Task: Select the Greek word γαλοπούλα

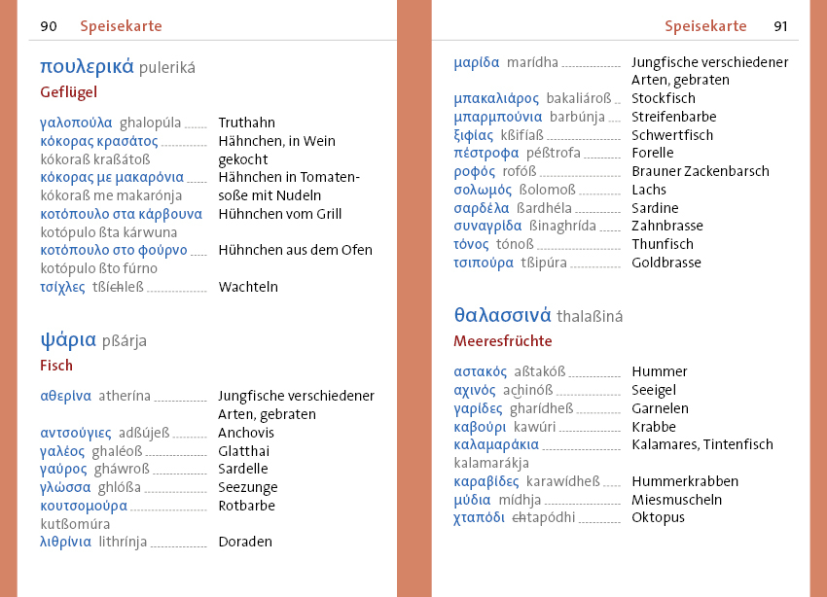Action: (76, 123)
